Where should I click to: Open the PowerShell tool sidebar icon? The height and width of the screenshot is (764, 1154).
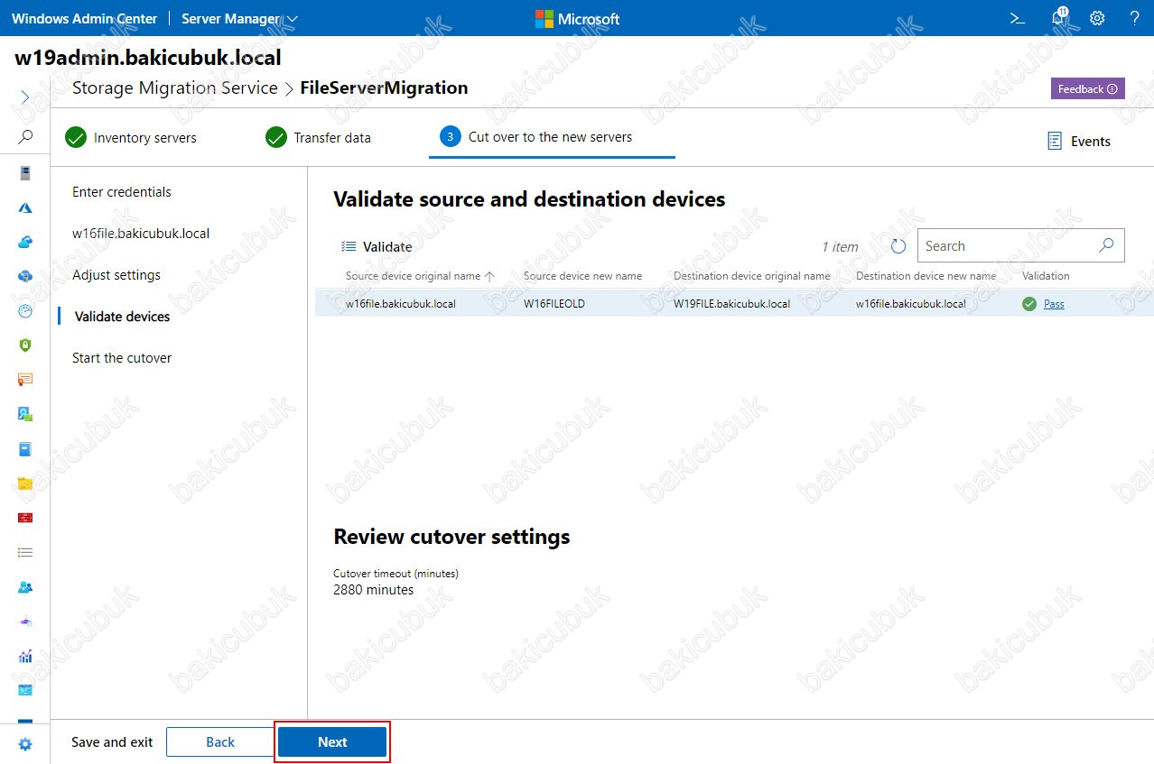pos(25,690)
